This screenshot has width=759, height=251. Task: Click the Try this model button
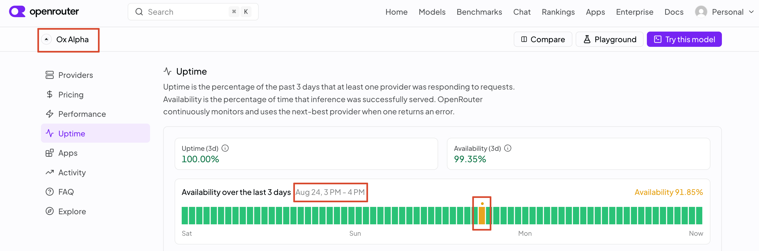coord(684,39)
